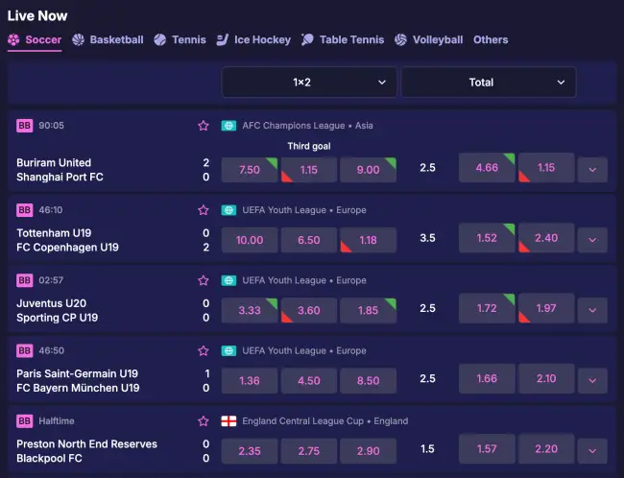Click the BB badge on Tottenham U19 match

click(24, 210)
